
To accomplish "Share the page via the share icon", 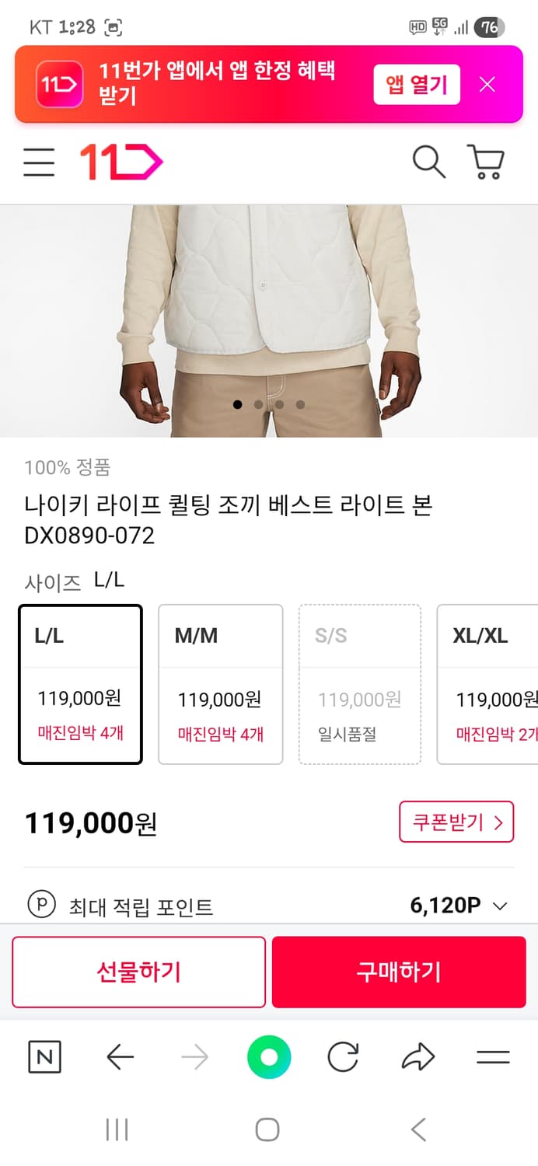I will pyautogui.click(x=418, y=1056).
